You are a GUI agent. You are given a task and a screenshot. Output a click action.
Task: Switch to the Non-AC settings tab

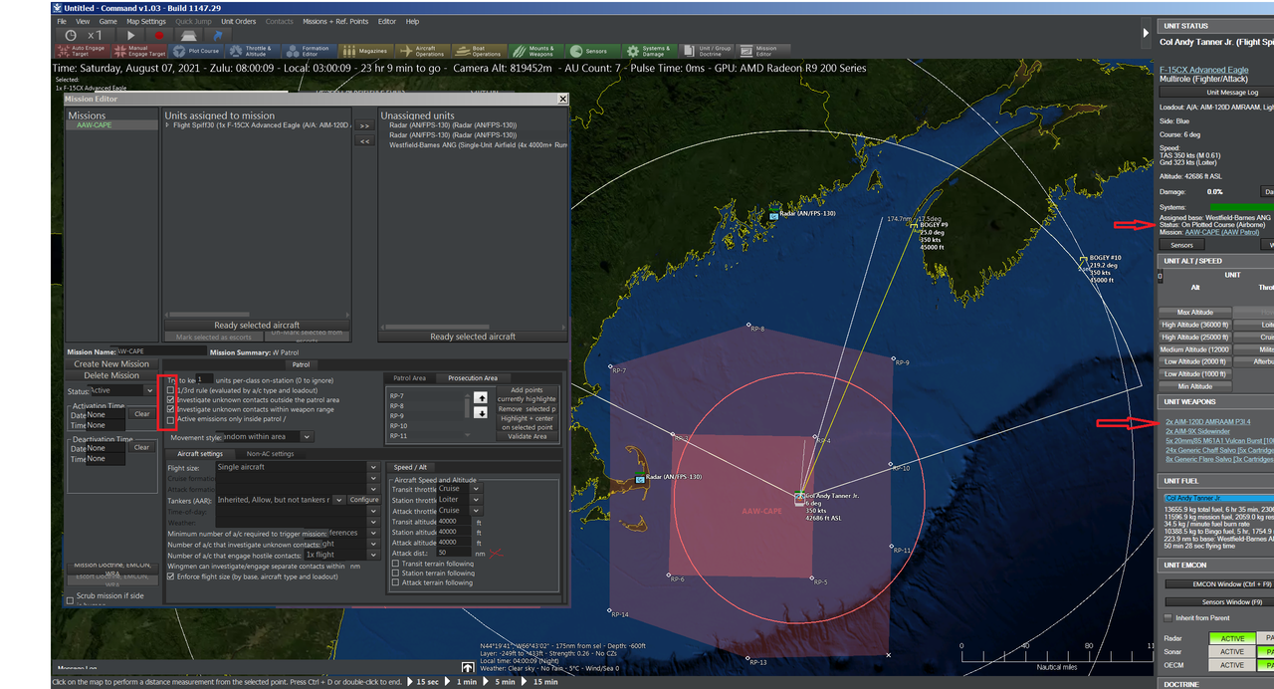[270, 454]
